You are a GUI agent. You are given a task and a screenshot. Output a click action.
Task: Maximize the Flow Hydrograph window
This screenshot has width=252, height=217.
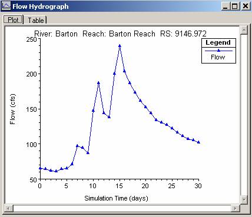coord(234,6)
